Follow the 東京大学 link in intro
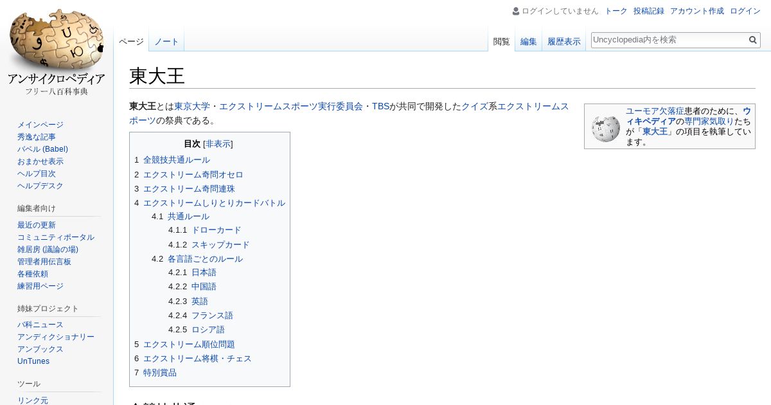Viewport: 771px width, 405px height. point(192,107)
